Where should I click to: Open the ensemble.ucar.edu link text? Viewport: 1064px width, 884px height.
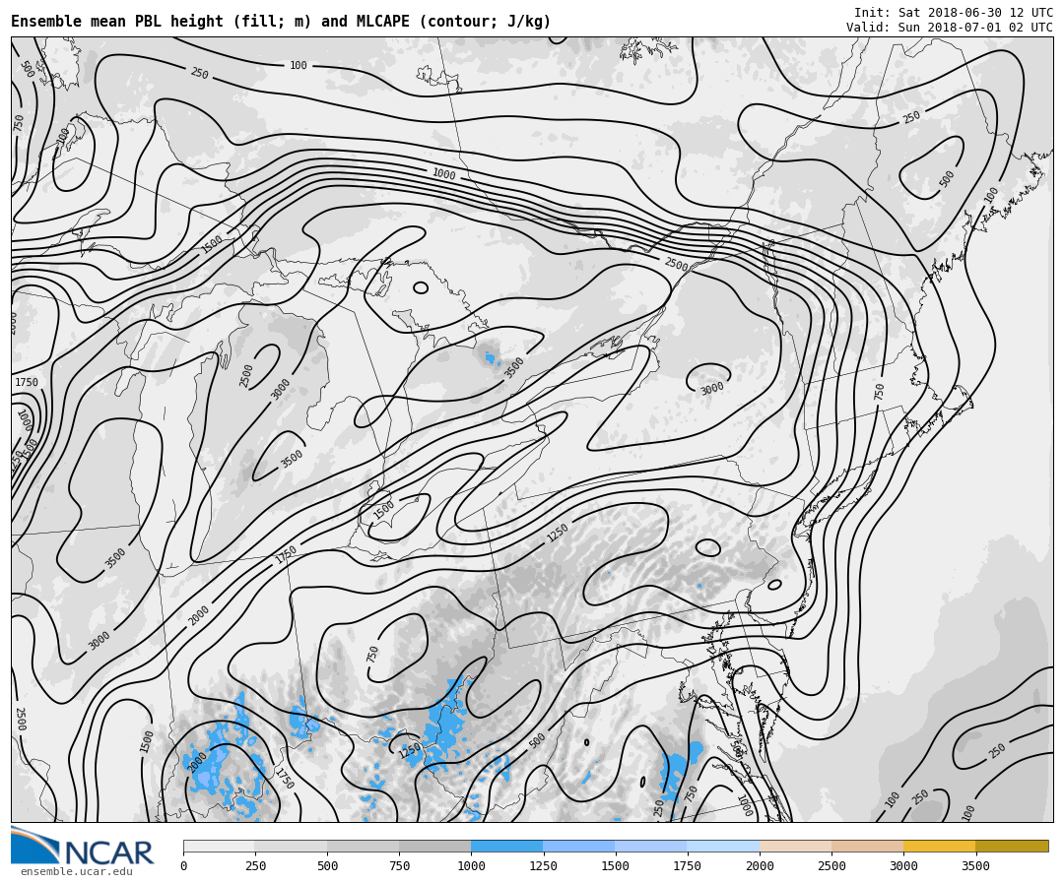(77, 872)
